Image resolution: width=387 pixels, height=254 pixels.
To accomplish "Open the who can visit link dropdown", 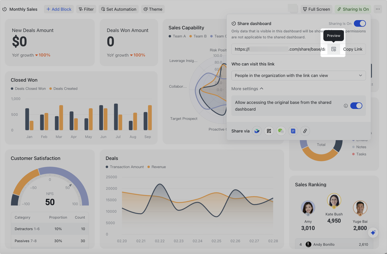I will click(x=298, y=76).
